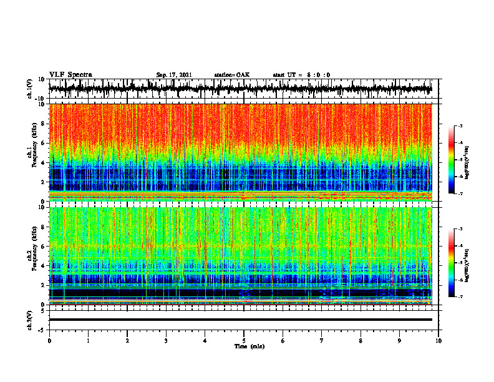Click time axis tick label "1"
Viewport: 494px width, 382px height.
coord(88,341)
